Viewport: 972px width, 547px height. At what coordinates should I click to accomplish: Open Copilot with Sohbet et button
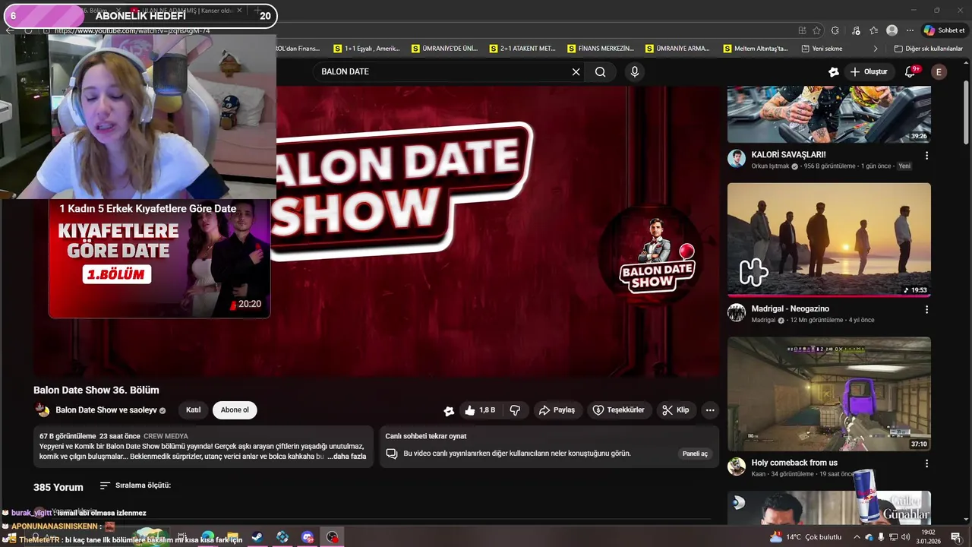[944, 30]
